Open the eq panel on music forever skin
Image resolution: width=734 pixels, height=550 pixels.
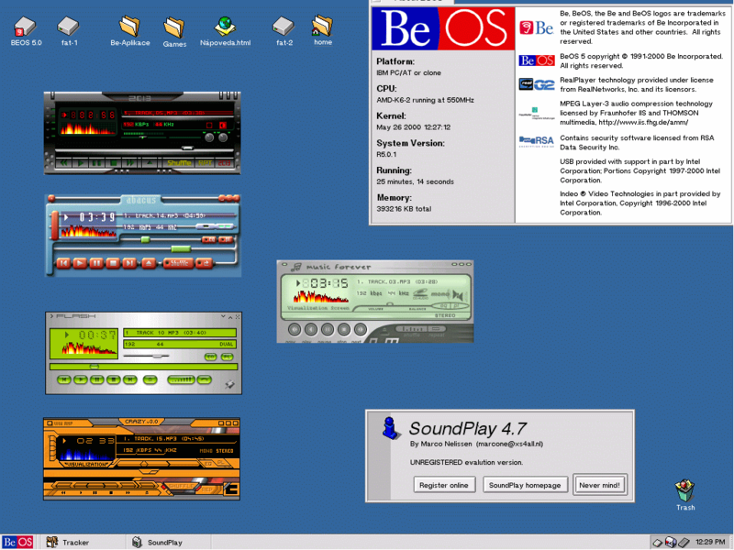coord(442,305)
